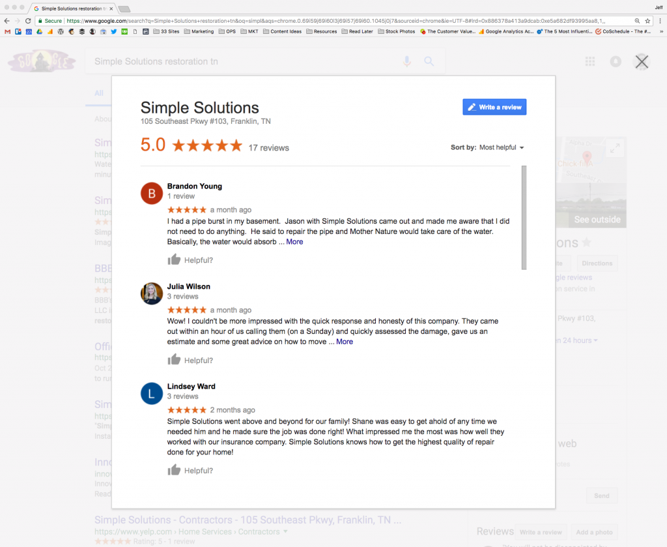Open the Content Ideas bookmark folder
Image resolution: width=667 pixels, height=547 pixels.
pyautogui.click(x=283, y=31)
